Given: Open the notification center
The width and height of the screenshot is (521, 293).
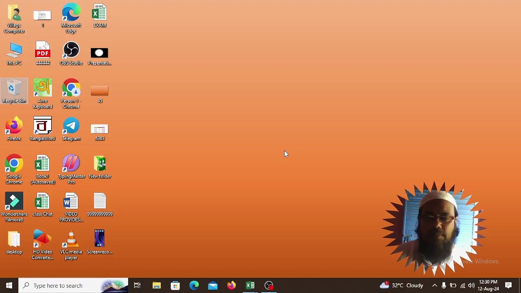Looking at the screenshot, I should click(x=508, y=285).
